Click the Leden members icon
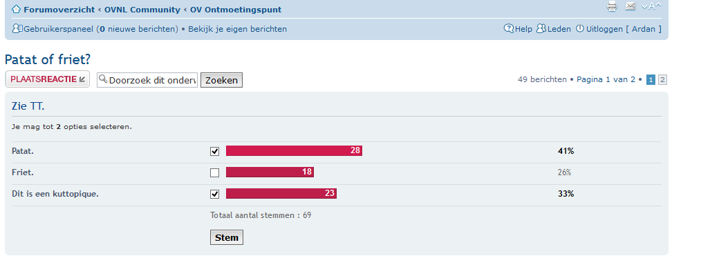Image resolution: width=701 pixels, height=258 pixels. click(541, 28)
